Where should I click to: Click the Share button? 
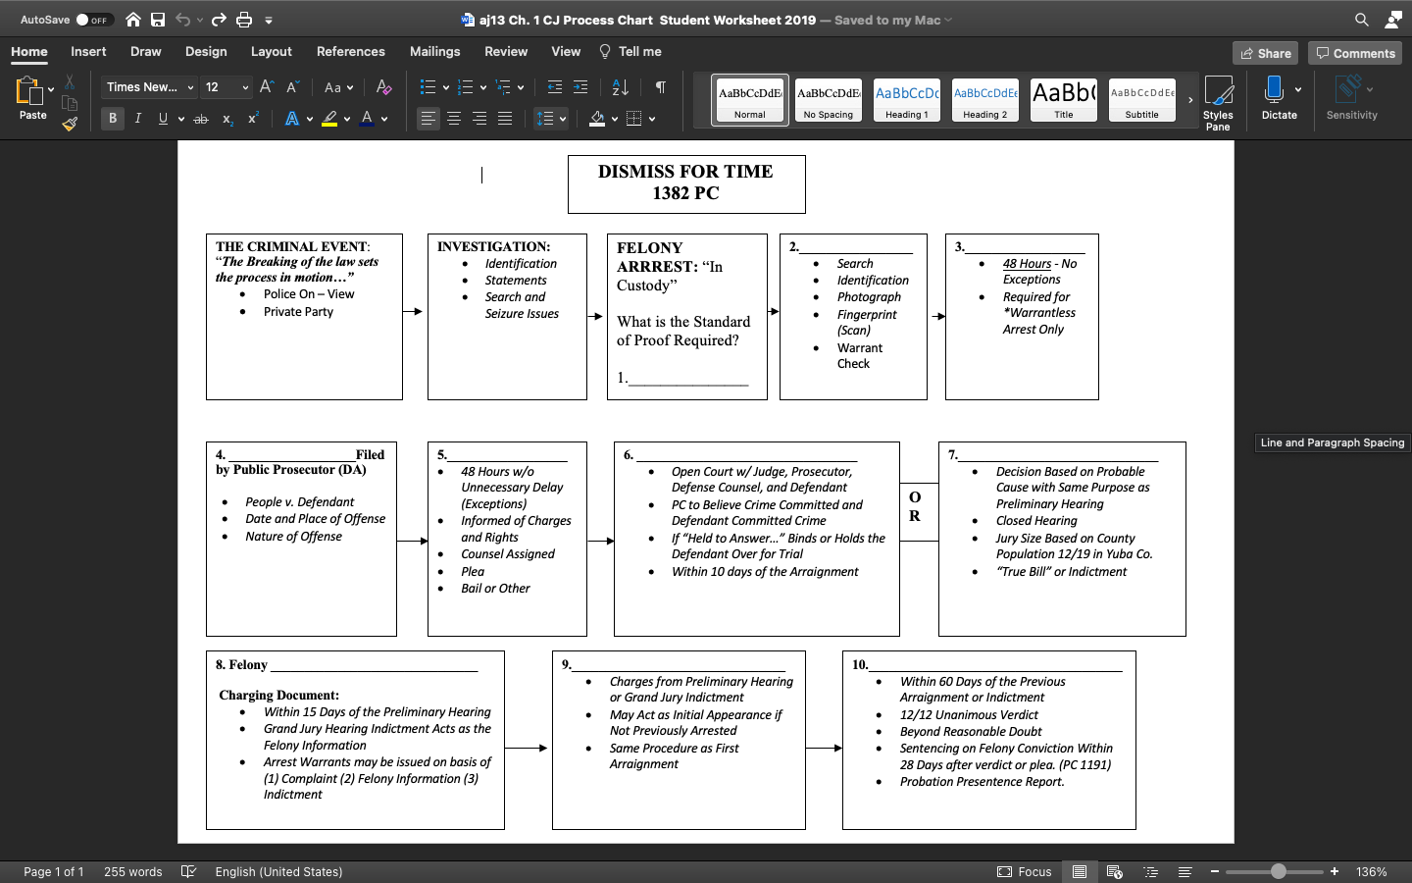1265,53
